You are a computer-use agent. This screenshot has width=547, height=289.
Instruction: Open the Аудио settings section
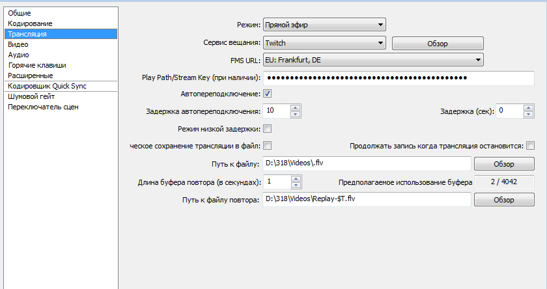pos(61,55)
